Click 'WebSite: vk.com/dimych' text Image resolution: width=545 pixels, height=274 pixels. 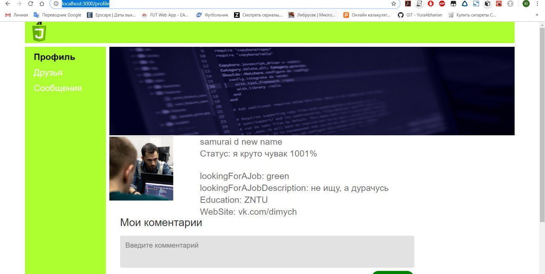tap(248, 212)
